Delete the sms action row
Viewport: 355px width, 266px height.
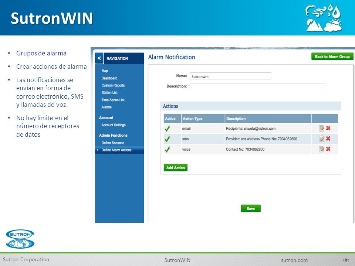pyautogui.click(x=328, y=139)
